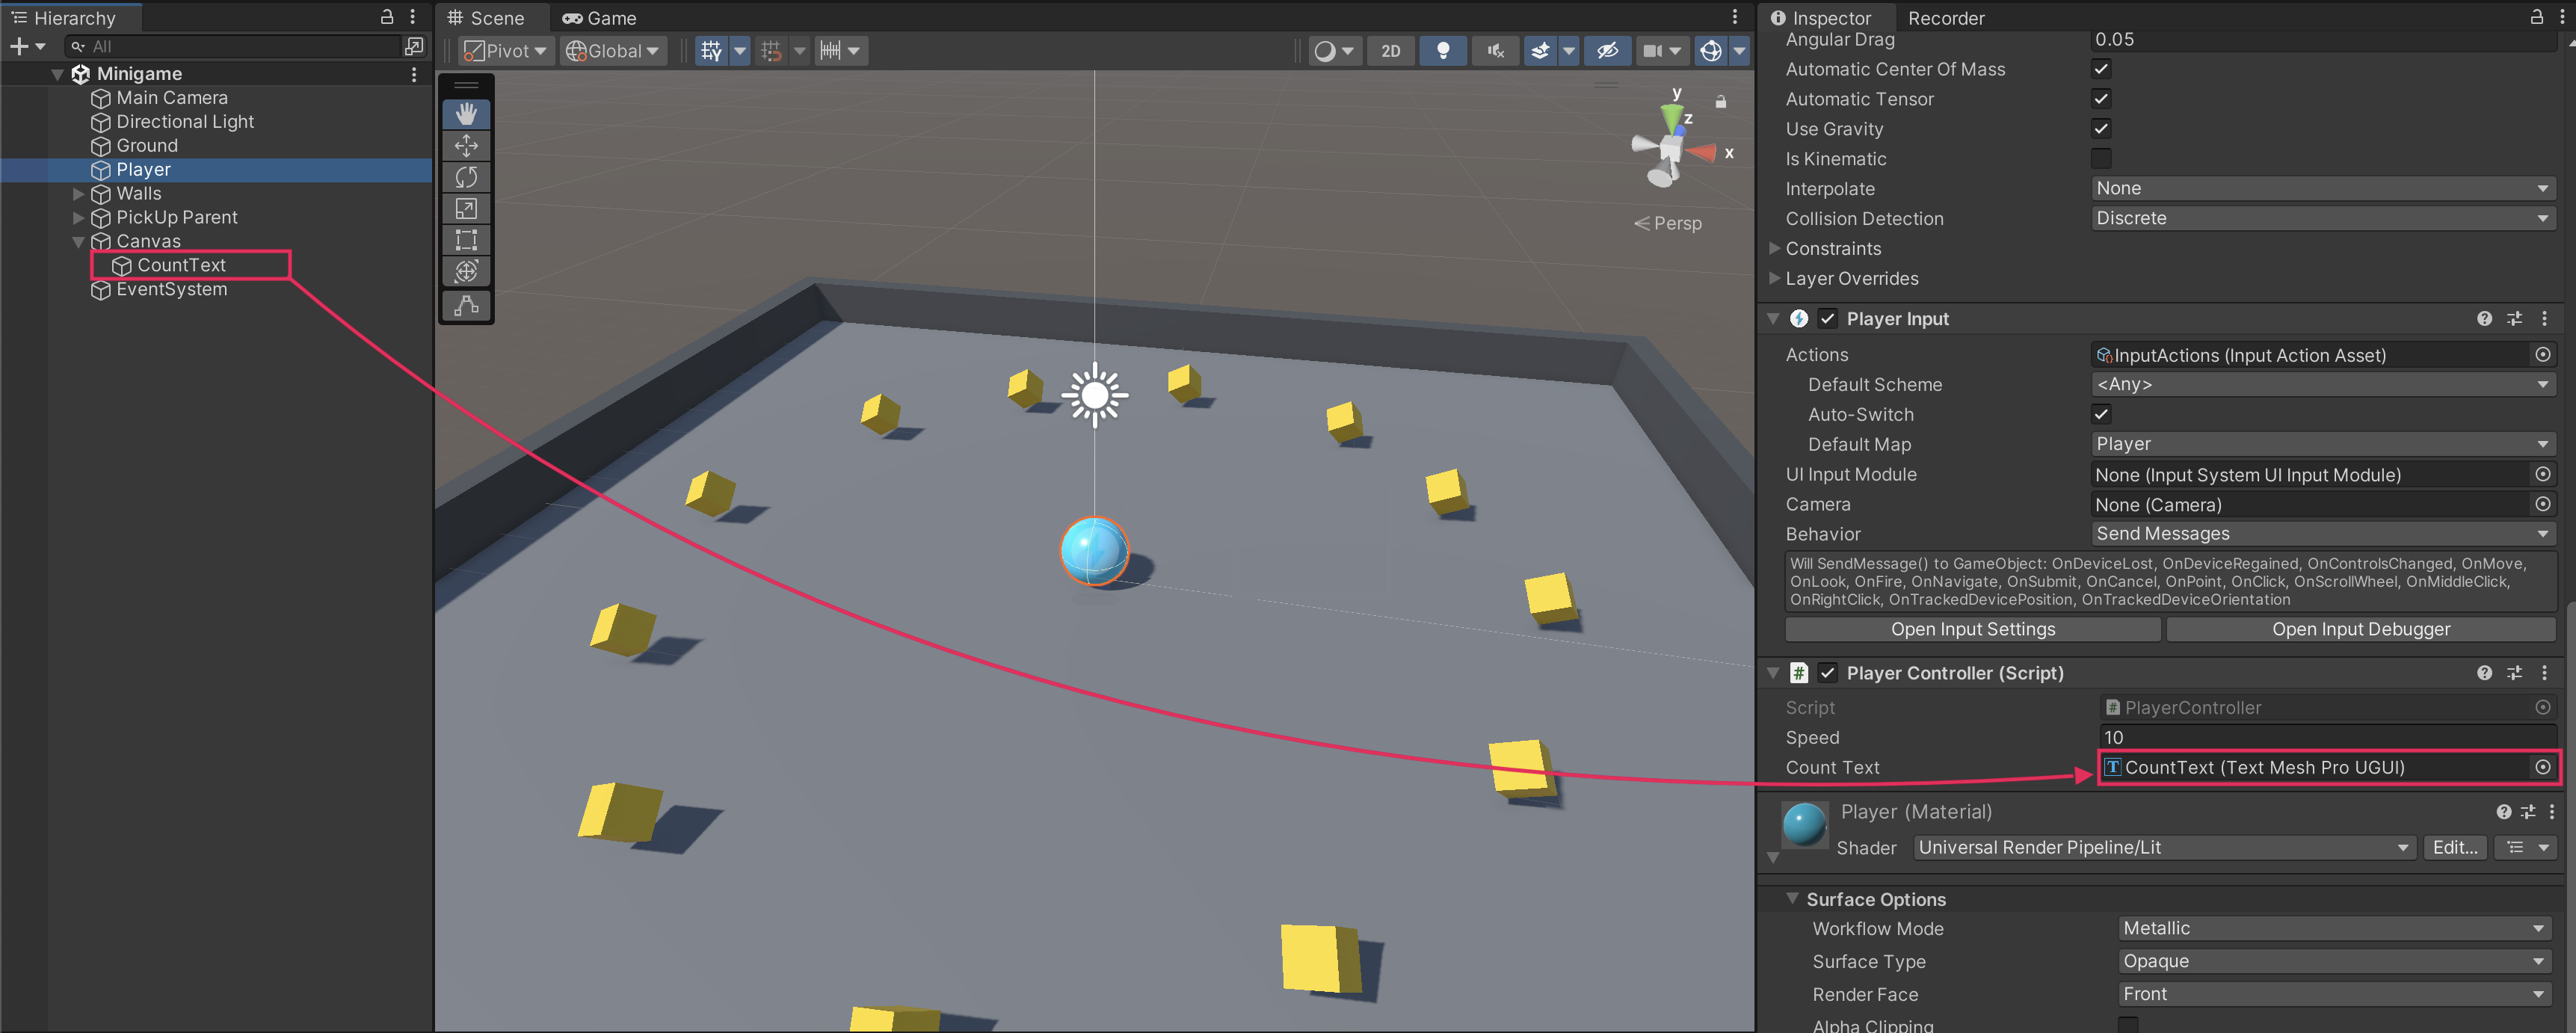Screen dimensions: 2576x1033
Task: Toggle scene visibility hidden-eye icon
Action: tap(1607, 50)
